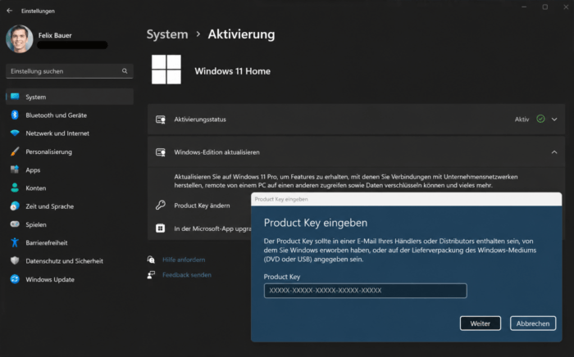Open Zeit und Sprache globe icon

15,206
